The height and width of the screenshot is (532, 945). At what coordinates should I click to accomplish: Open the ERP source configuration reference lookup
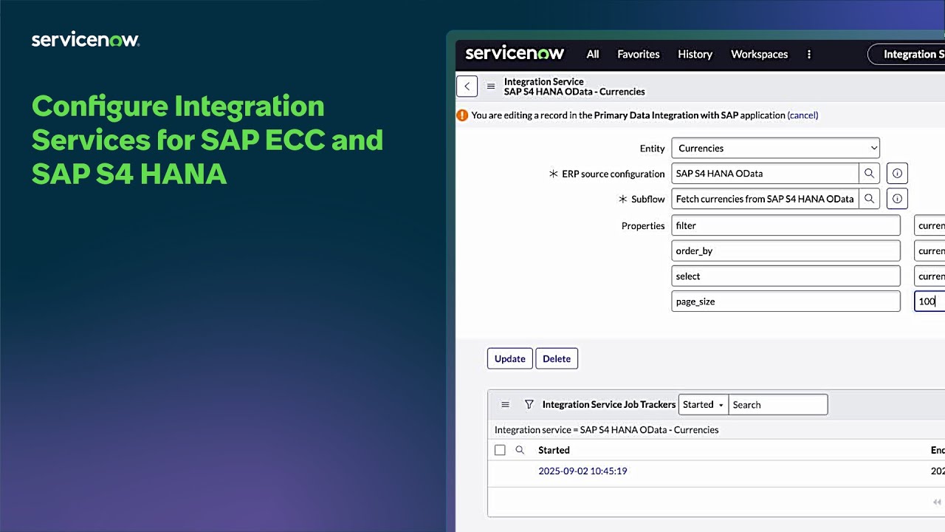[869, 173]
